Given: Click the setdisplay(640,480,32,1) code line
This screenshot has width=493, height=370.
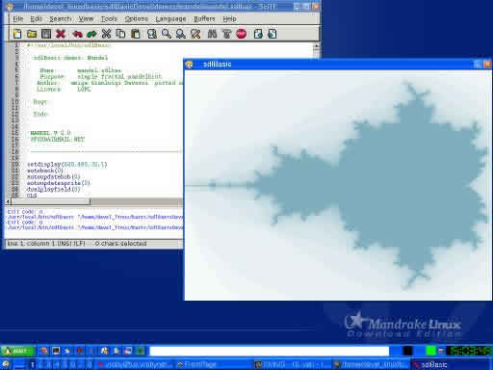Looking at the screenshot, I should (x=67, y=165).
